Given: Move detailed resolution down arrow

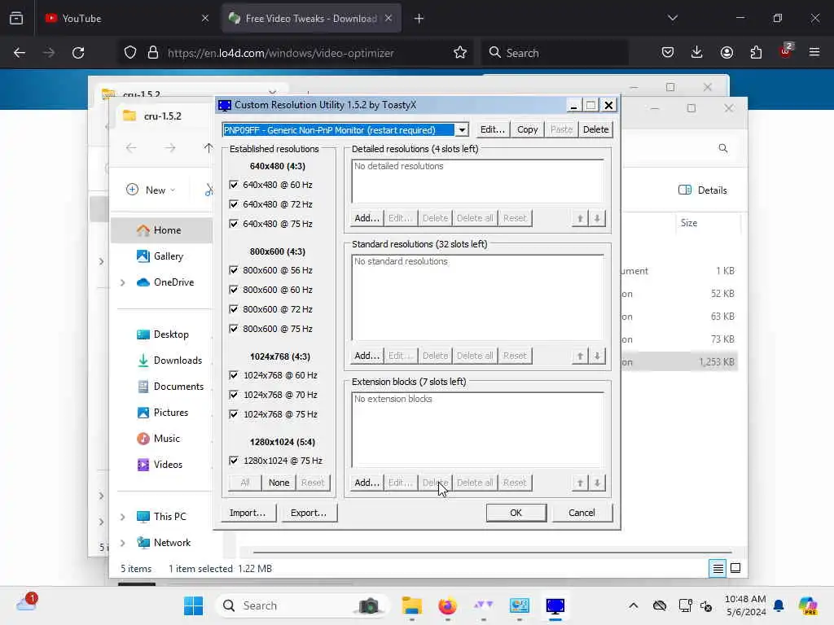Looking at the screenshot, I should coord(597,218).
